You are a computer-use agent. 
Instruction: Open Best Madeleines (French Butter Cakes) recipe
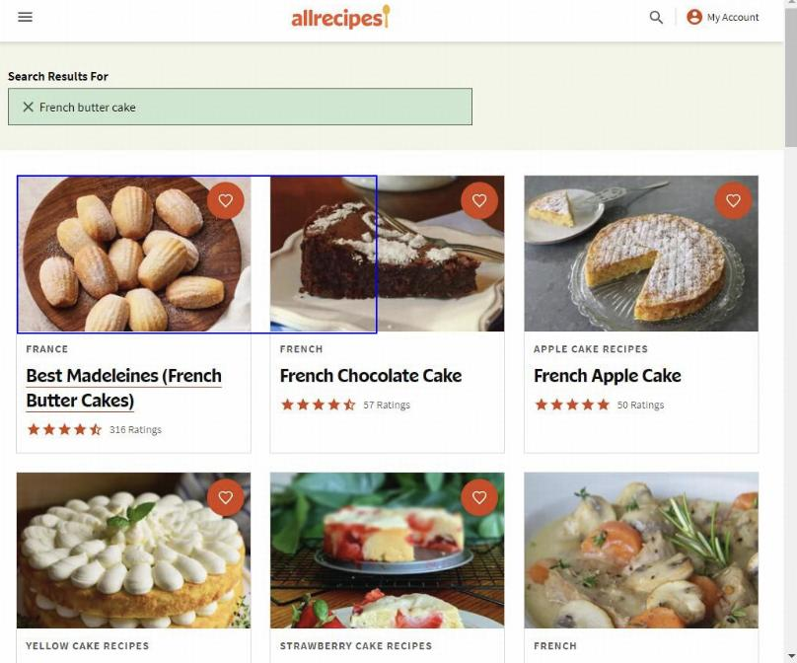point(124,388)
